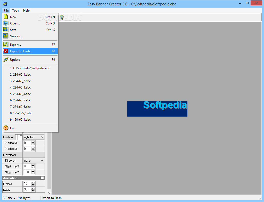Click the Movement section header
264x202 pixels.
point(12,155)
